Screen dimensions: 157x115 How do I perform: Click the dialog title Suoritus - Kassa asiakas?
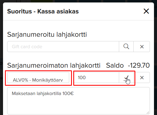[x=43, y=11]
